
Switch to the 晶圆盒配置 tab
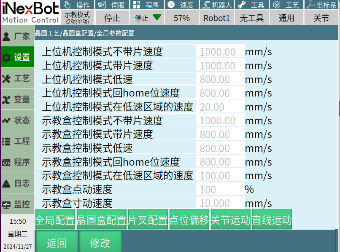102,220
